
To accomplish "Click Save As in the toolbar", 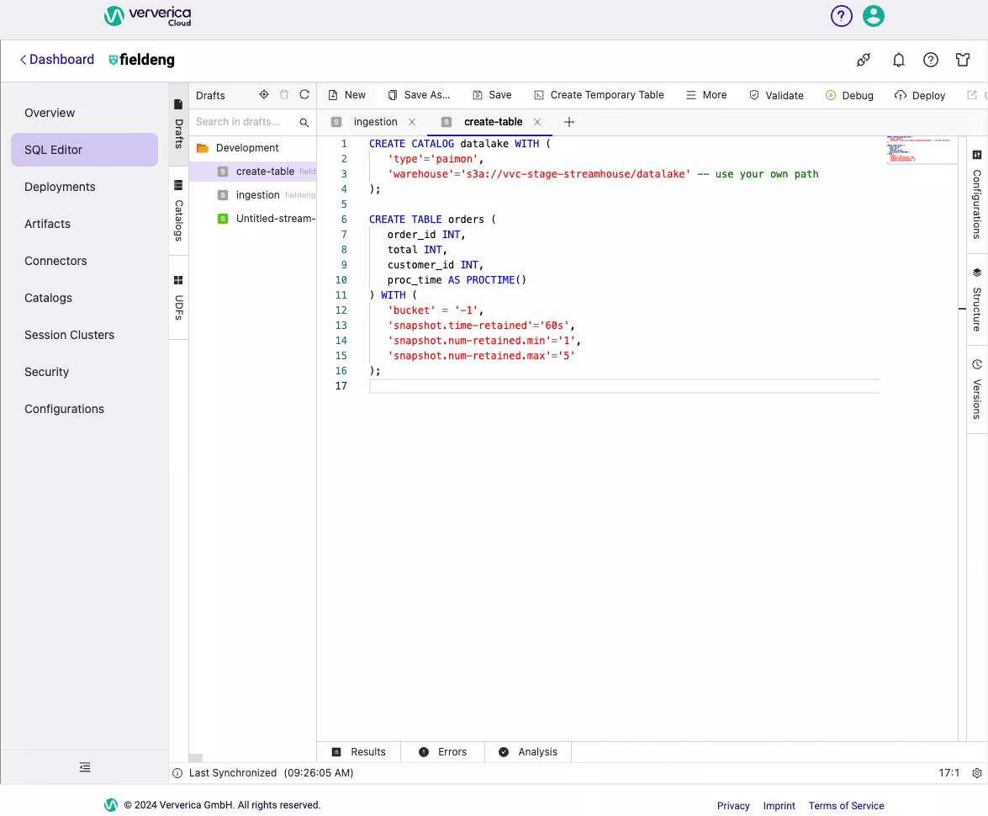I will click(419, 95).
